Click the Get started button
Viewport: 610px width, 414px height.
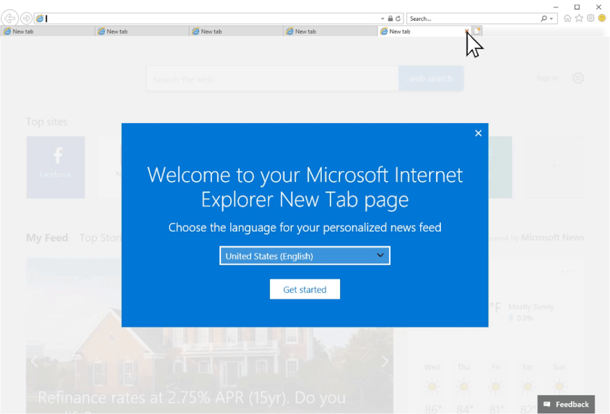click(x=305, y=290)
